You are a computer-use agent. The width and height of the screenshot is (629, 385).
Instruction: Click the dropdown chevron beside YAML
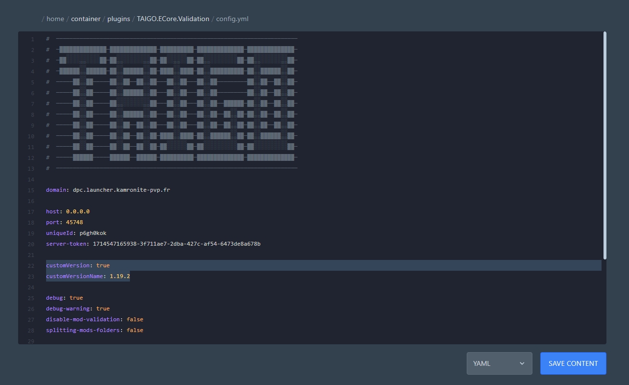[x=522, y=363]
